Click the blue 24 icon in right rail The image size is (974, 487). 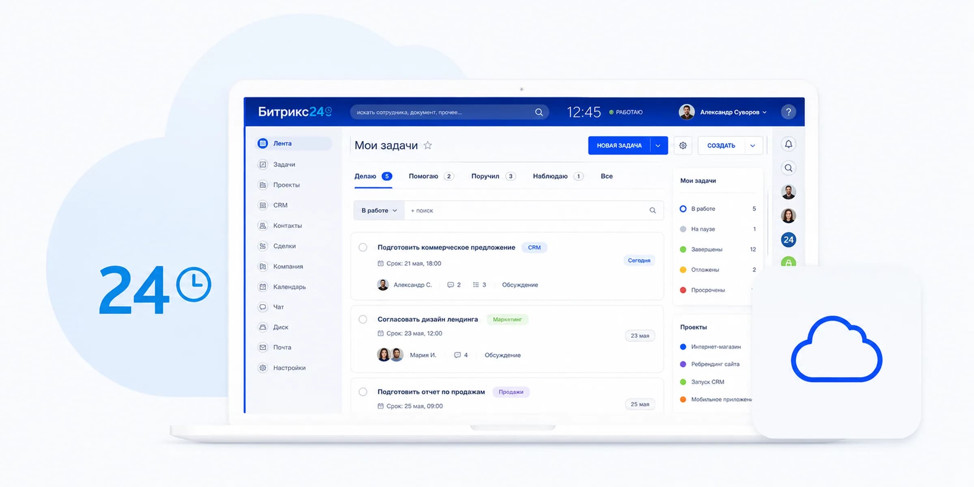[789, 240]
